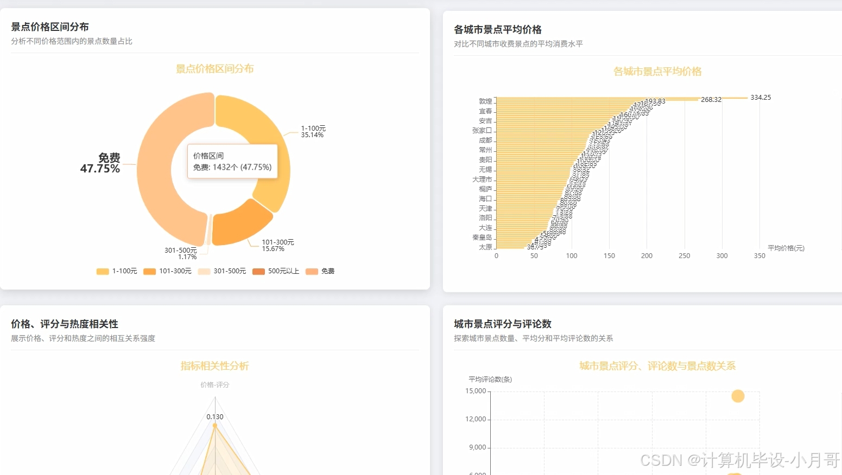Toggle the 免费 legend series

(320, 271)
